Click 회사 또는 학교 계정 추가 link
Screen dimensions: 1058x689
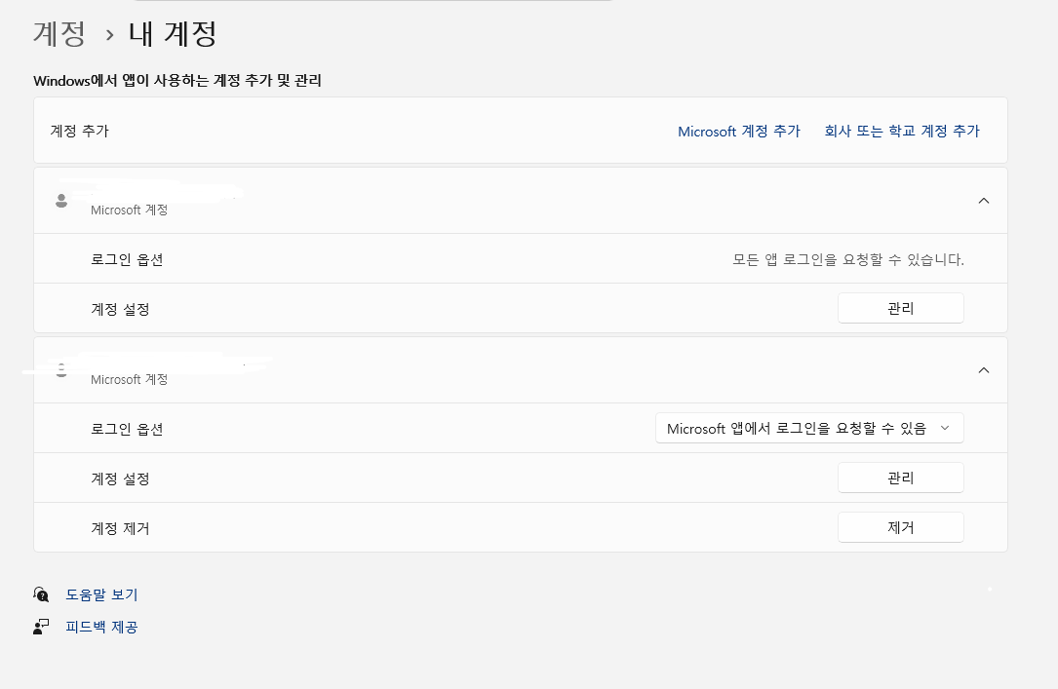[x=901, y=131]
